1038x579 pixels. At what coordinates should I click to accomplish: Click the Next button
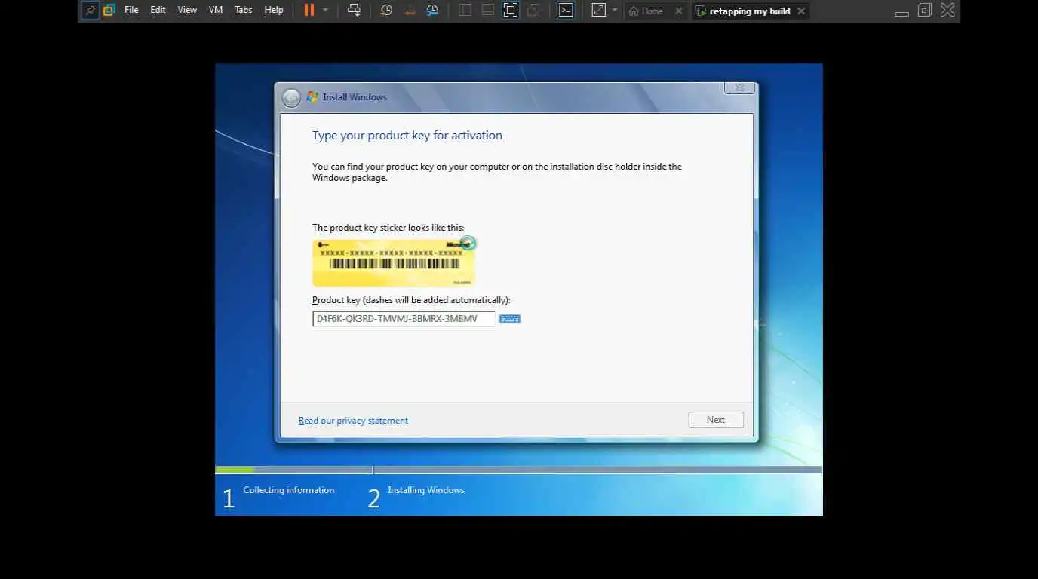click(x=716, y=420)
